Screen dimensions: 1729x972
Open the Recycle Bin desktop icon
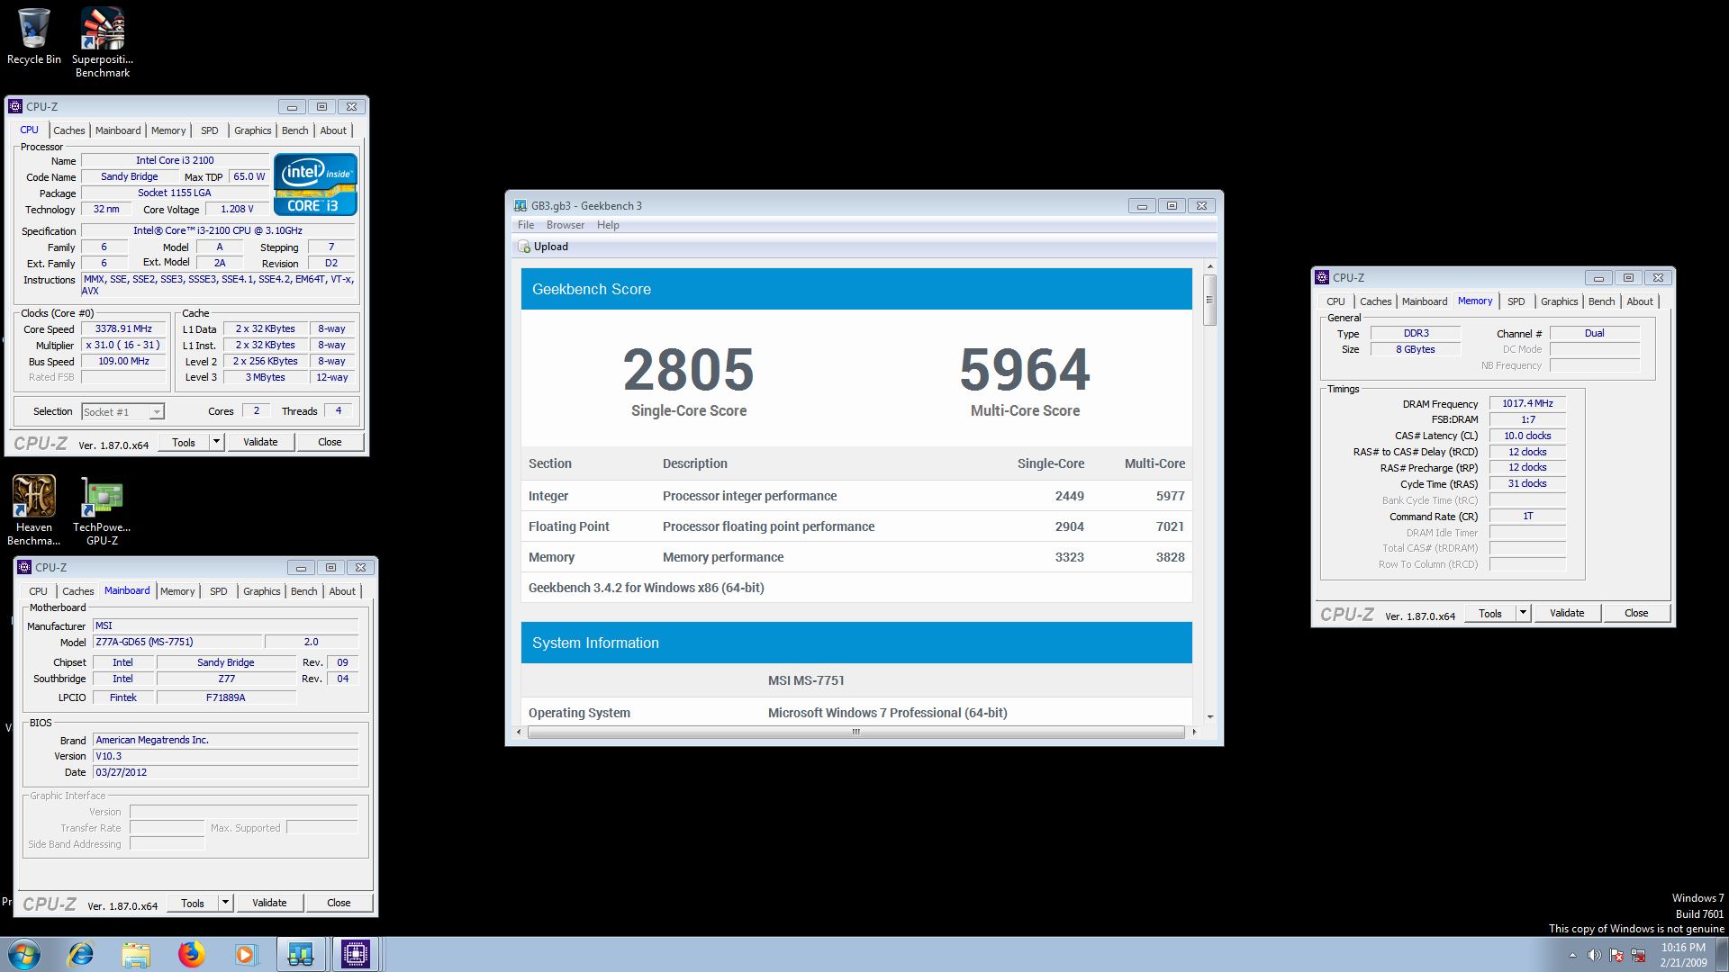click(34, 36)
